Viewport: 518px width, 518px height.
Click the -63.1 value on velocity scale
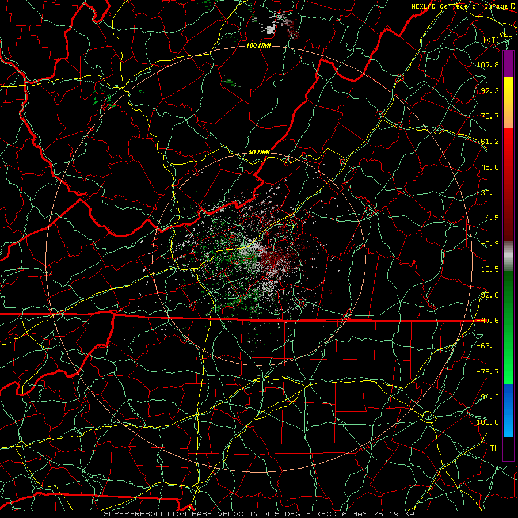(x=487, y=346)
